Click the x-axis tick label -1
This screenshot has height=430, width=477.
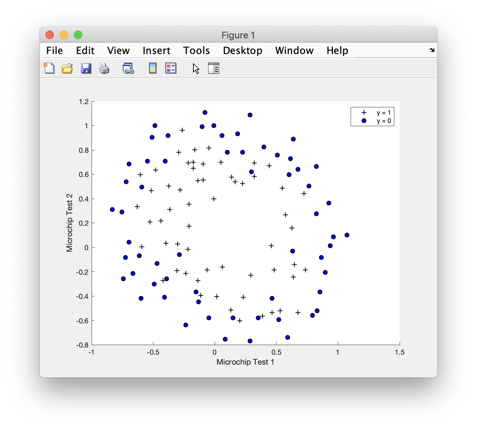click(92, 352)
